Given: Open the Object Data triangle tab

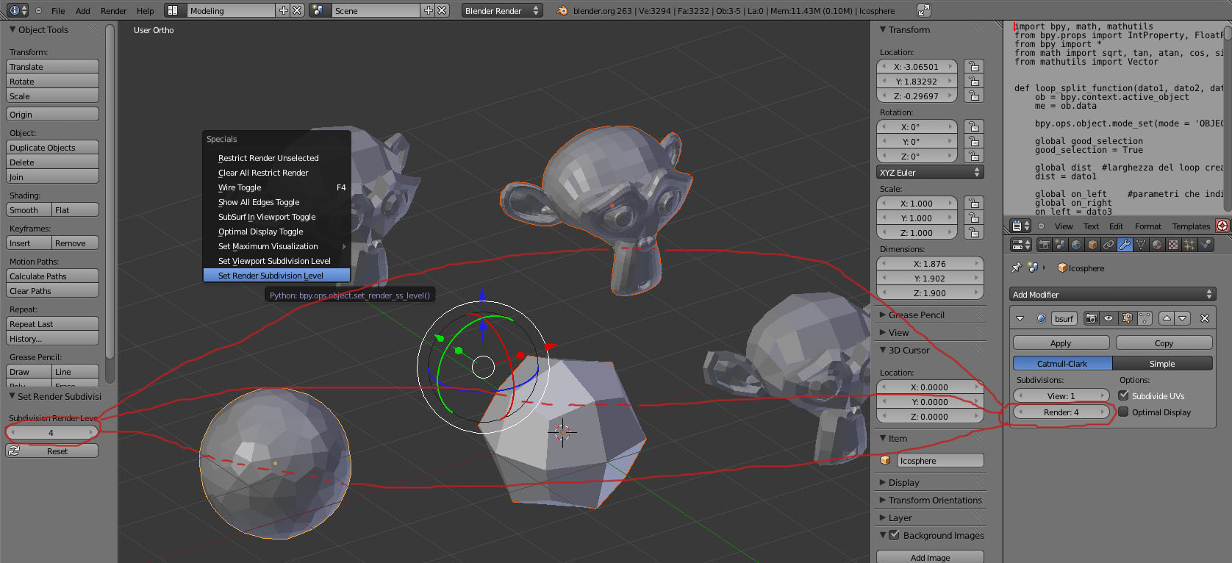Looking at the screenshot, I should click(x=1141, y=245).
